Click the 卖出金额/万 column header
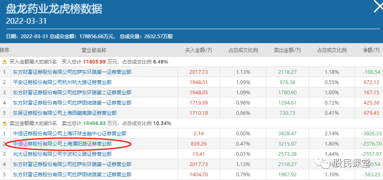The image size is (383, 180). tap(287, 50)
